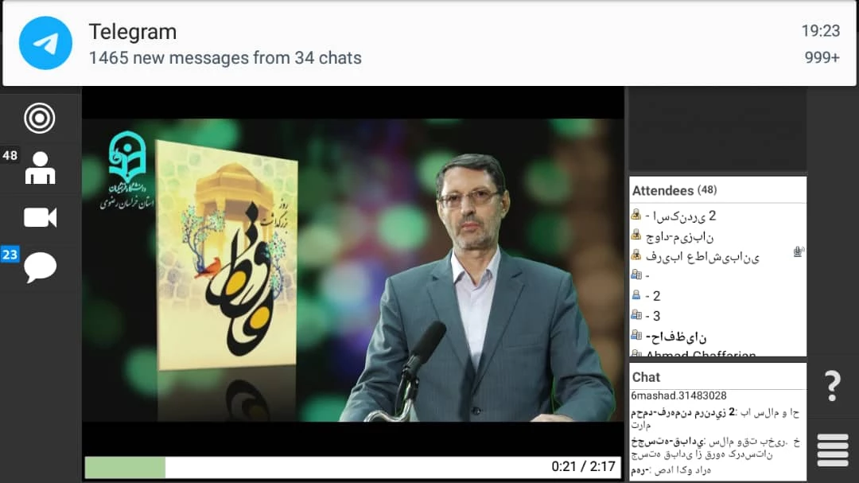Tap the shared video of the speaker
Viewport: 859px width, 483px height.
point(352,271)
